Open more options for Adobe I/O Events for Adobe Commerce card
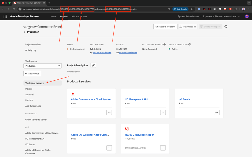The image size is (252, 157). point(109,148)
